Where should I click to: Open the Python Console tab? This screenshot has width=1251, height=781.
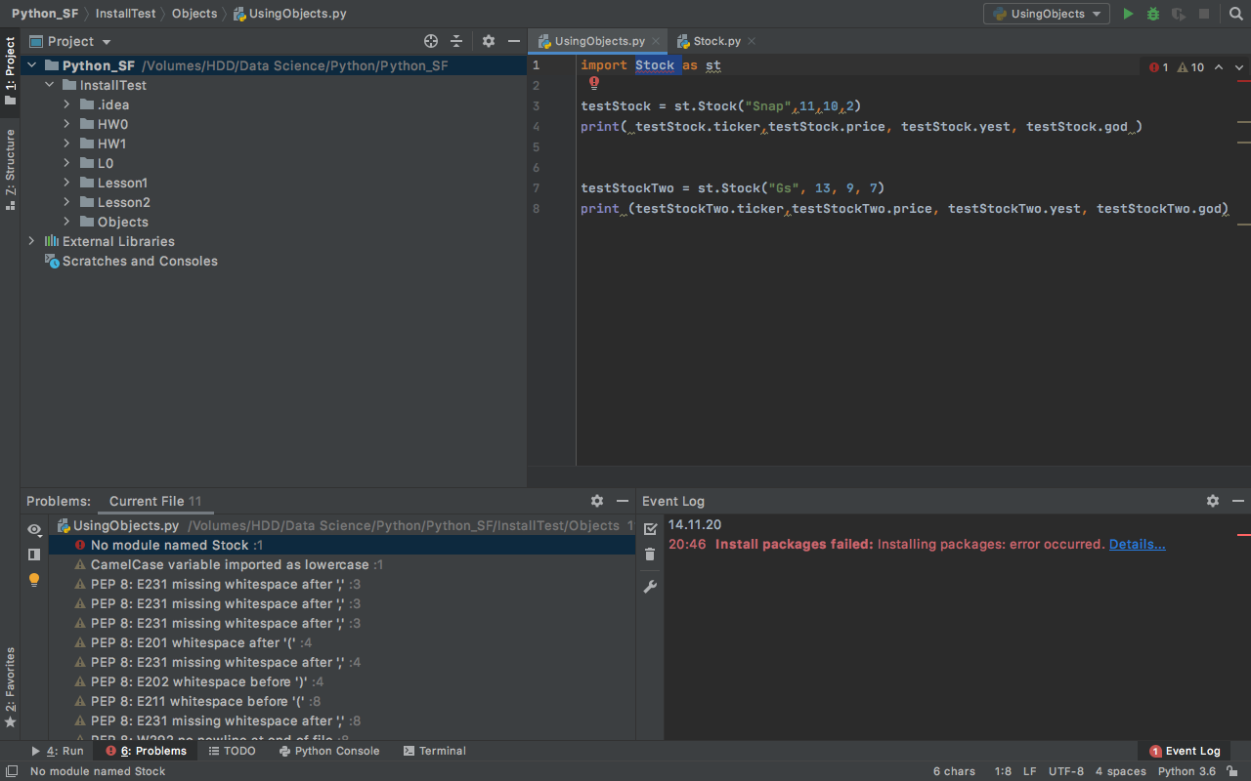(328, 751)
